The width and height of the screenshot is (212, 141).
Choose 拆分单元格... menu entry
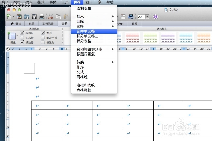point(94,36)
